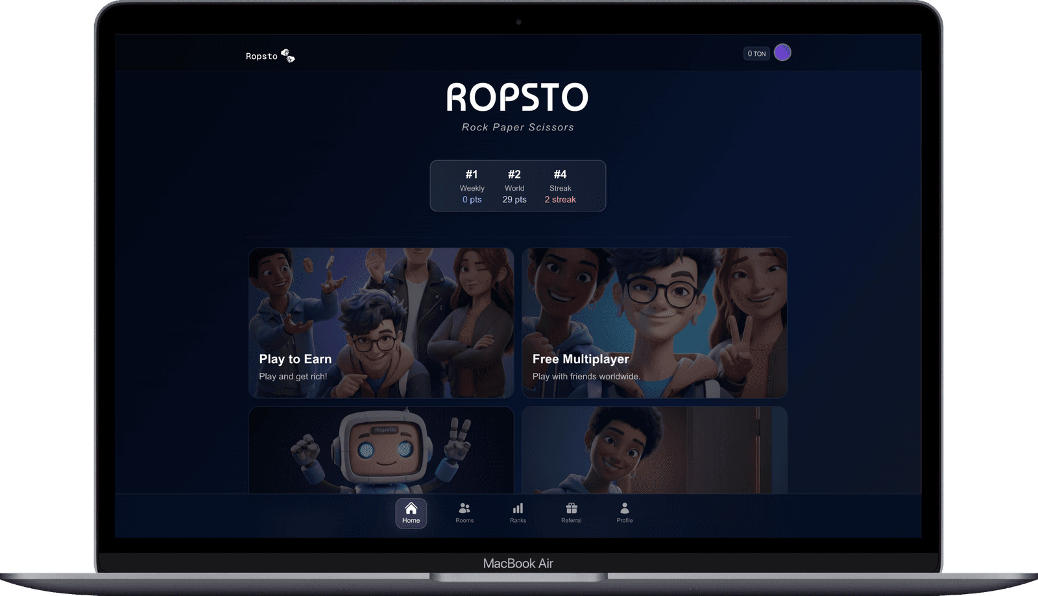Open the robot character game card
Screen dimensions: 1038x596
381,450
